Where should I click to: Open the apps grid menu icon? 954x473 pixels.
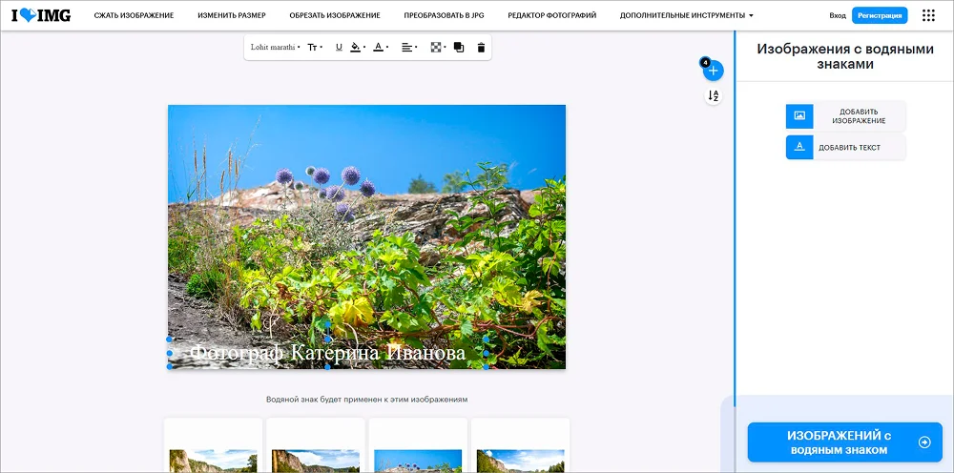[928, 15]
